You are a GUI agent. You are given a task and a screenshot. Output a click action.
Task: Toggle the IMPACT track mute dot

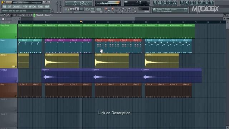point(16,67)
